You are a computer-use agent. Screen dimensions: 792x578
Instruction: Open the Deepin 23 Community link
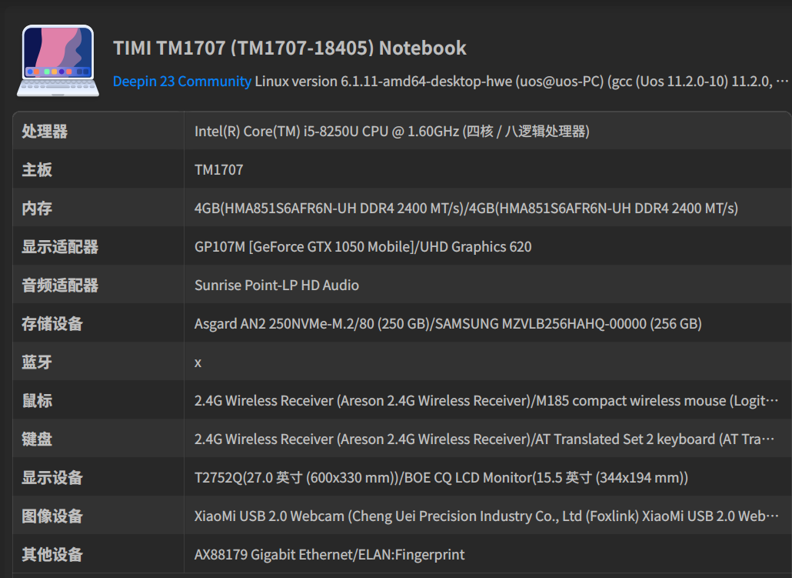tap(182, 81)
